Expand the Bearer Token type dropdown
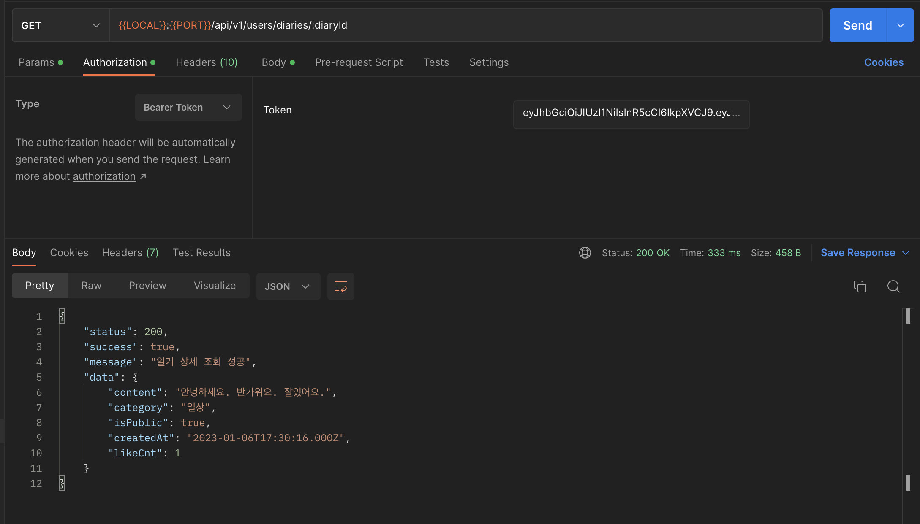 pyautogui.click(x=188, y=107)
